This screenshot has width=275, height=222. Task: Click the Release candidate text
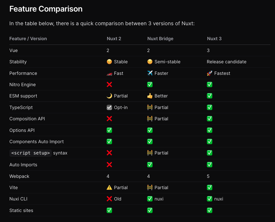[x=227, y=62]
